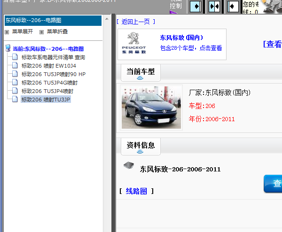Image resolution: width=282 pixels, height=232 pixels.
Task: Click the vertical splitter bar between panels
Action: [x=113, y=122]
